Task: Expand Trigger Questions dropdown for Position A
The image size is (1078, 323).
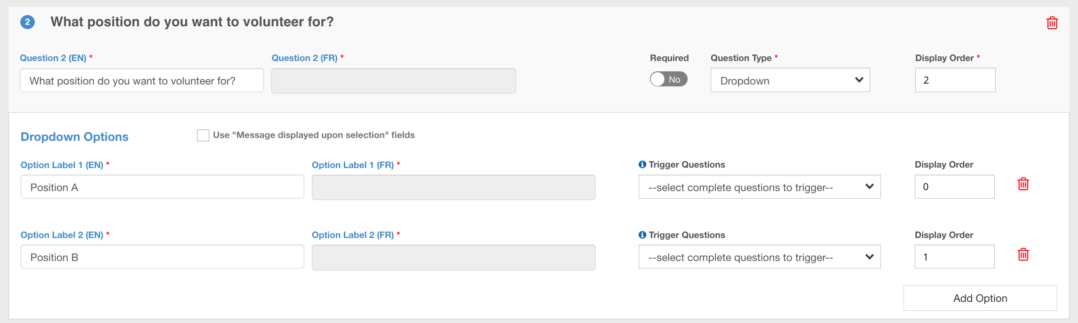Action: click(759, 187)
